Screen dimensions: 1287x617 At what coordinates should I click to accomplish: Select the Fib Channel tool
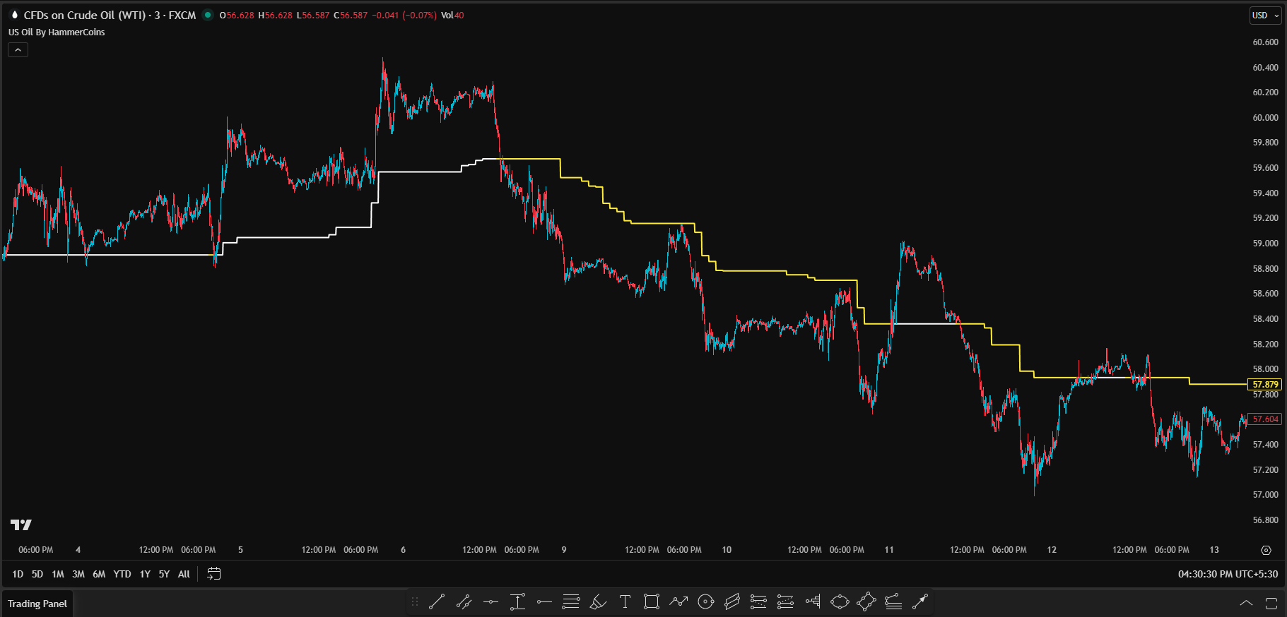tap(785, 602)
